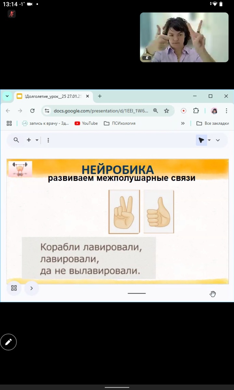Tap the pin icon on presenter video

click(x=147, y=58)
